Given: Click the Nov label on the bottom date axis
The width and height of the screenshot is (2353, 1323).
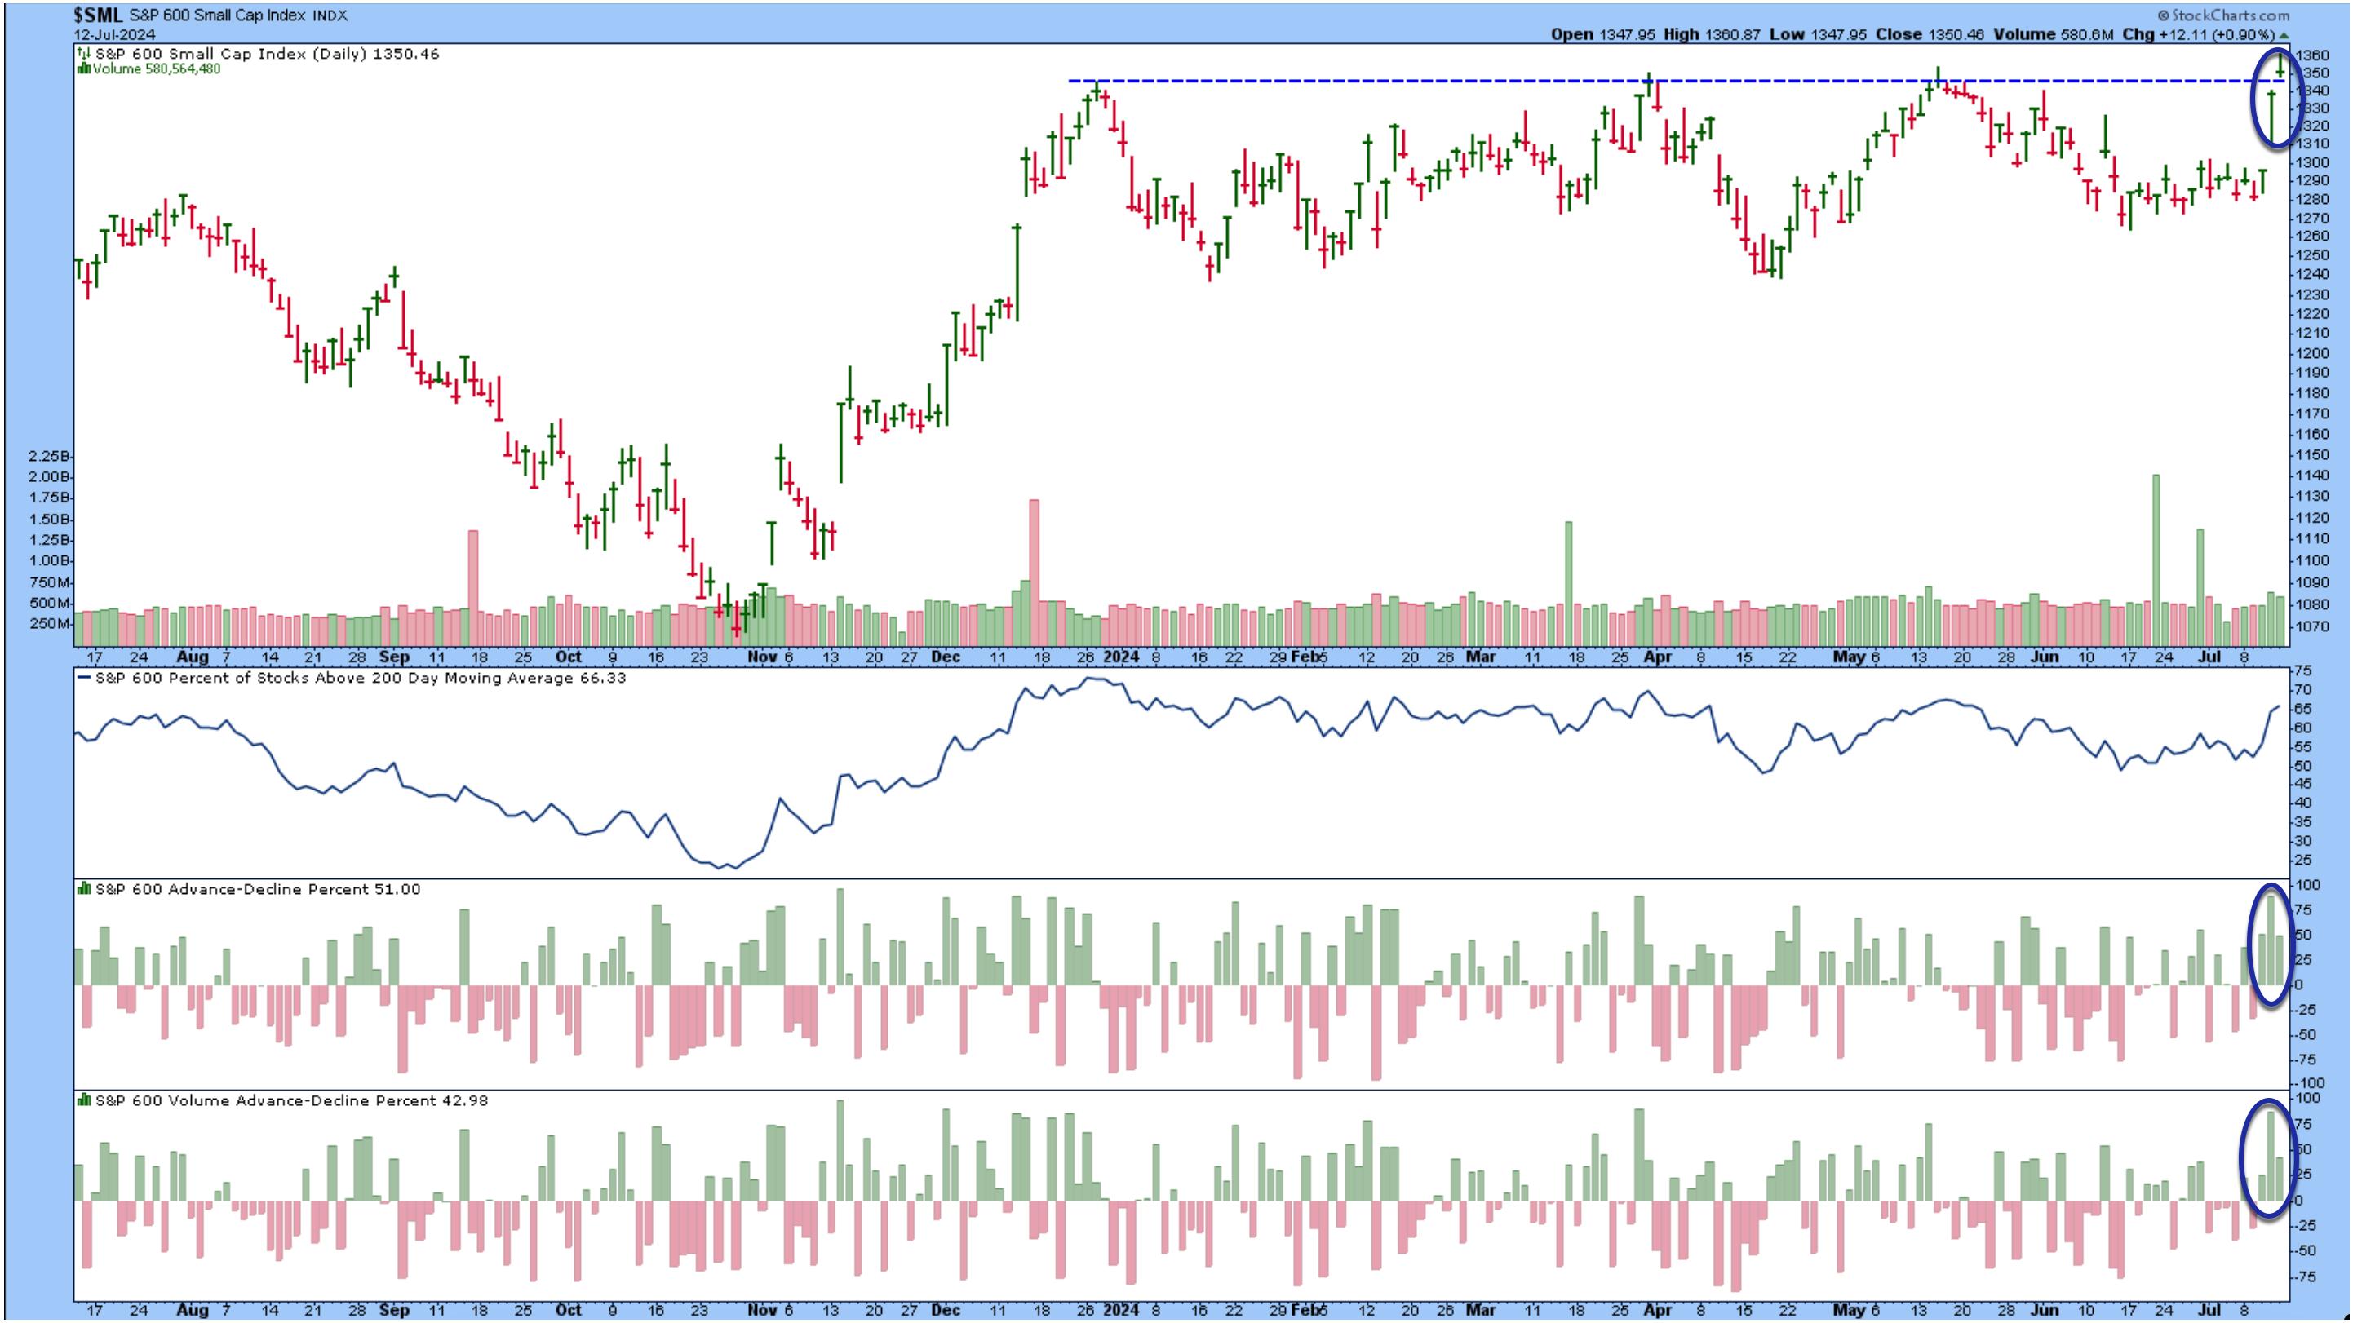Looking at the screenshot, I should (762, 1309).
